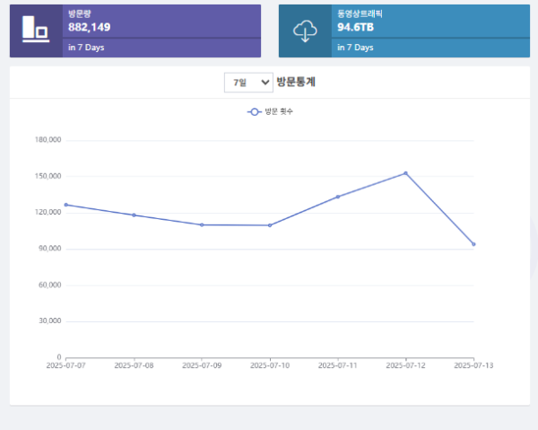
Task: Click the 2025-07-10 x-axis date label
Action: [x=270, y=366]
